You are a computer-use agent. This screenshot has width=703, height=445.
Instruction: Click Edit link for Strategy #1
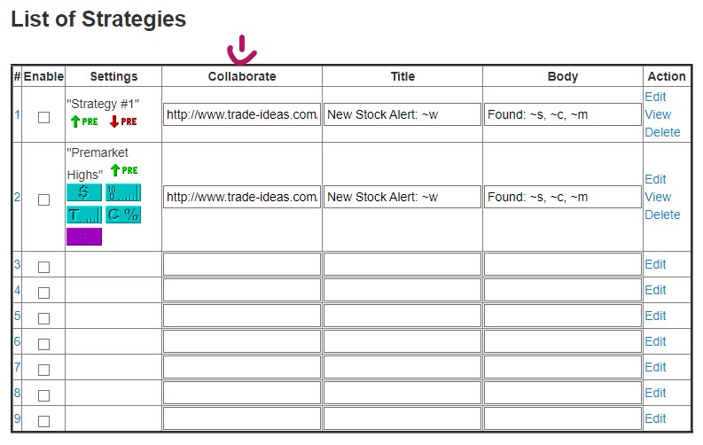[655, 97]
